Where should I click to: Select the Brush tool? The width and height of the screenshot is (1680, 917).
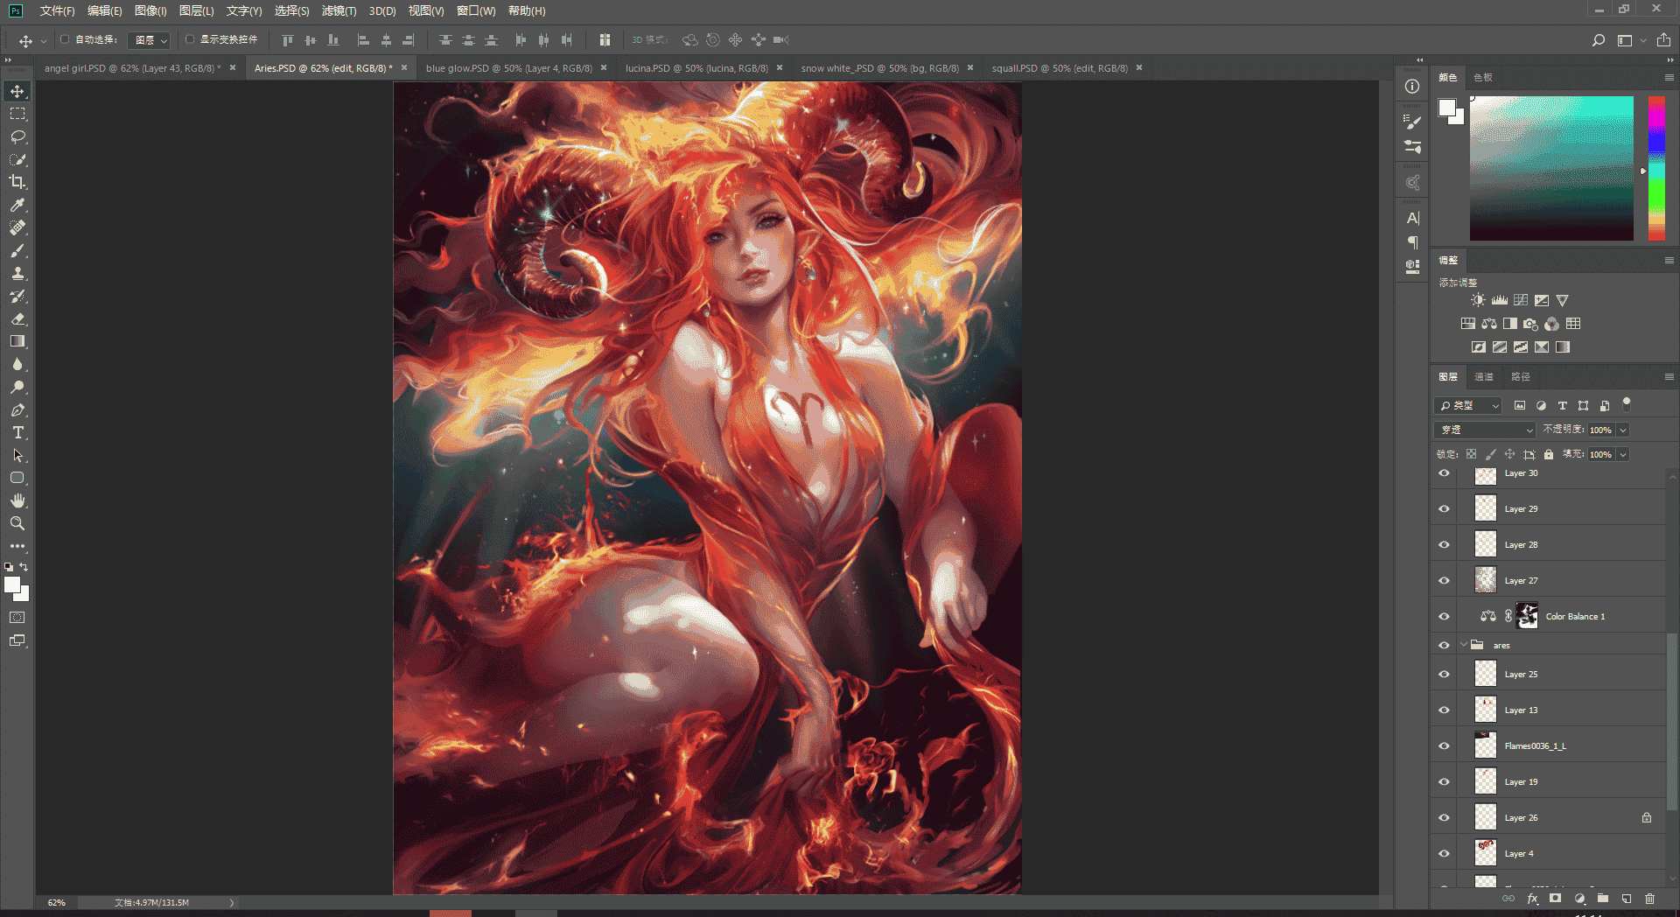[17, 250]
